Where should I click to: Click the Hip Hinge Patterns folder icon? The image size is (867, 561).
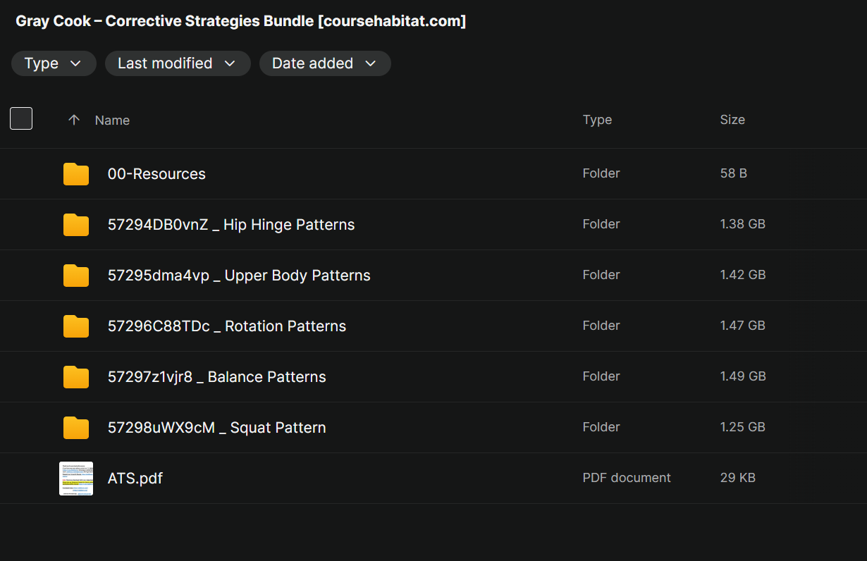[x=76, y=225]
